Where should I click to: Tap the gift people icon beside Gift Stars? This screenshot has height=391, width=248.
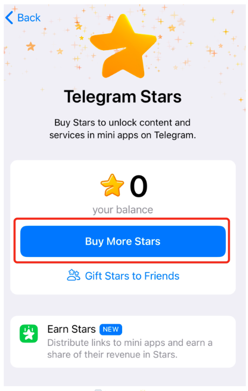pyautogui.click(x=74, y=275)
